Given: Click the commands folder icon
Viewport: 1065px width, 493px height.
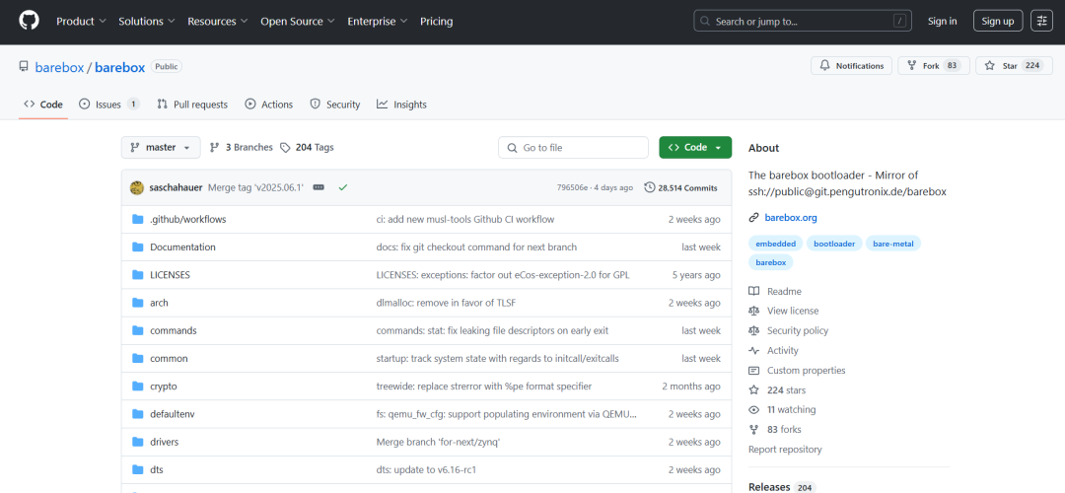Looking at the screenshot, I should click(138, 330).
